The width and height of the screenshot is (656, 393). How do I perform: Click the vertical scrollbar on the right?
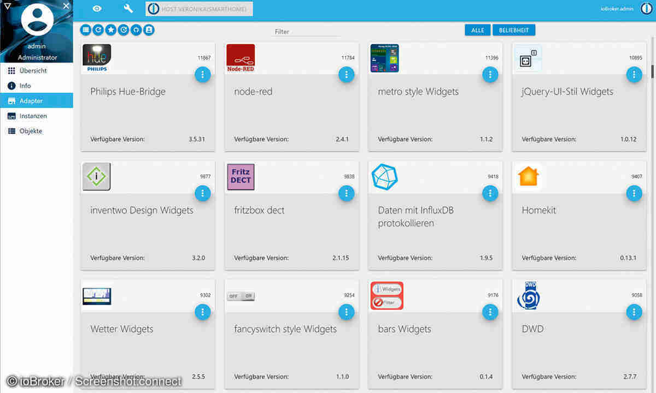coord(652,72)
